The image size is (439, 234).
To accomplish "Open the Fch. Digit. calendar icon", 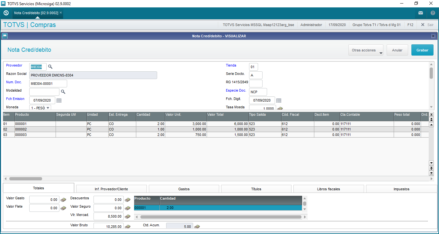I will pyautogui.click(x=279, y=100).
